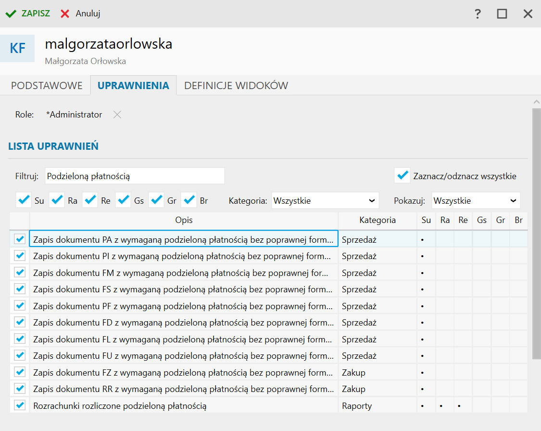Image resolution: width=541 pixels, height=431 pixels.
Task: Toggle the Gs filter checkbox
Action: pos(123,200)
